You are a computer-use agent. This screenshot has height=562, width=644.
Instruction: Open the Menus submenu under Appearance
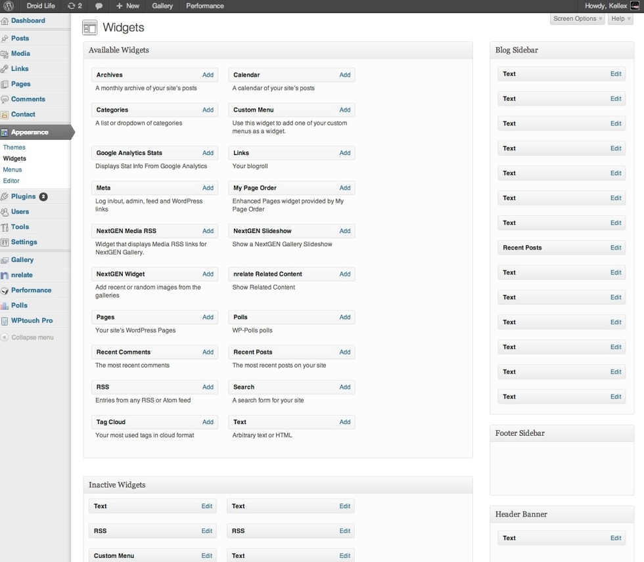12,169
